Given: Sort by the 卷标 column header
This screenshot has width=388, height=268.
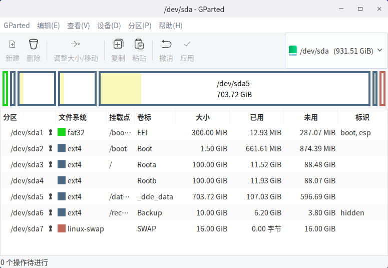Looking at the screenshot, I should (x=155, y=117).
